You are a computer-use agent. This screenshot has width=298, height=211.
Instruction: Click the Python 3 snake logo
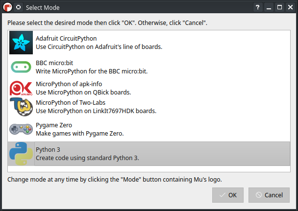[21, 154]
